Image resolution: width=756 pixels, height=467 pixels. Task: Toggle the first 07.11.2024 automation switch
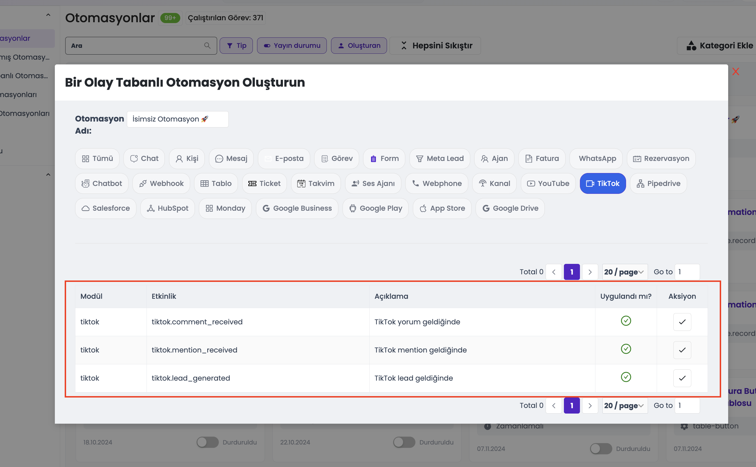pyautogui.click(x=601, y=449)
